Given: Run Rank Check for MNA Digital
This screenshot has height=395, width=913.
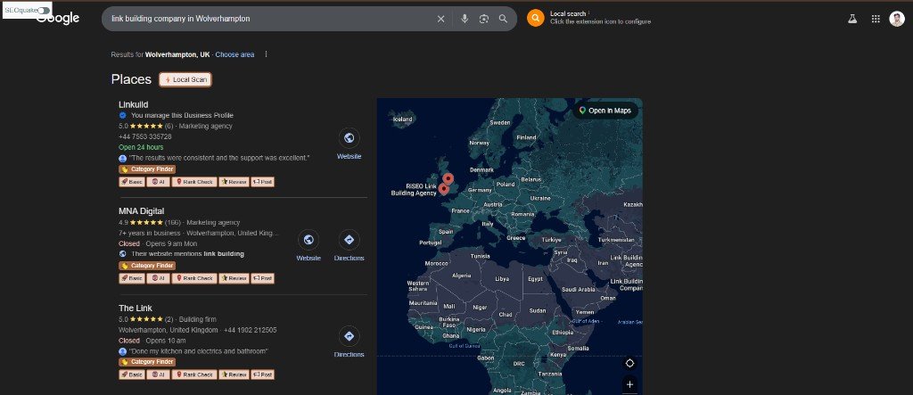Looking at the screenshot, I should (x=194, y=278).
